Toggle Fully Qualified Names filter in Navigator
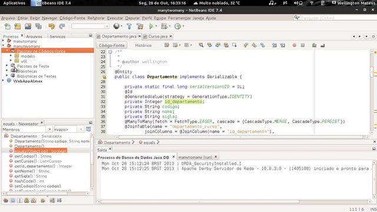The image size is (377, 212). (x=43, y=200)
